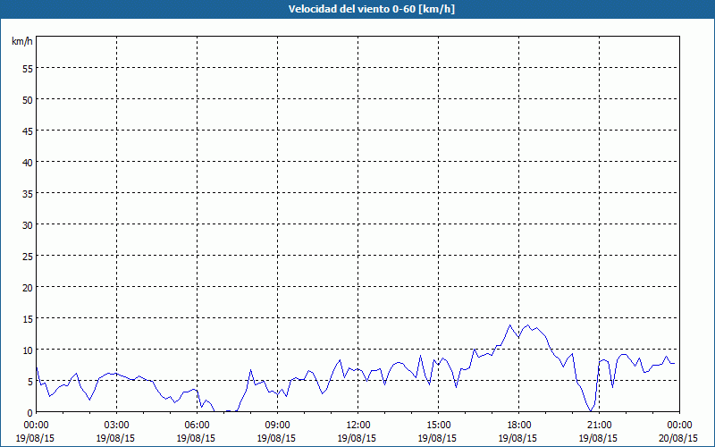
Task: Click the 15 value on the y-axis
Action: coord(28,318)
